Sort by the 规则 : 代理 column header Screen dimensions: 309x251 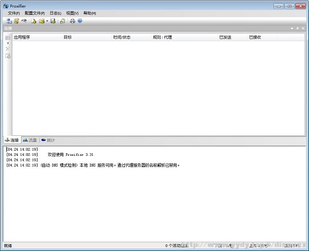point(184,37)
